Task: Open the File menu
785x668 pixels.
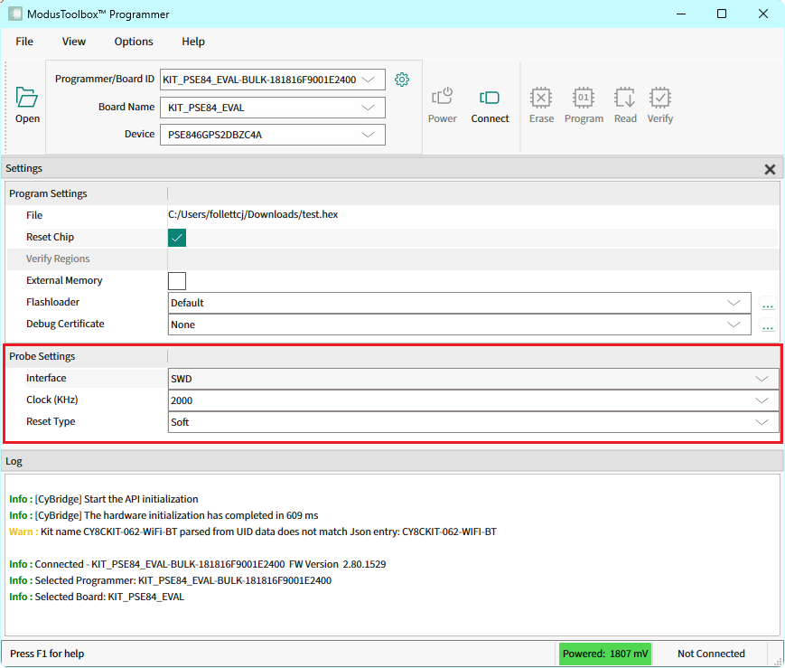Action: pos(24,42)
